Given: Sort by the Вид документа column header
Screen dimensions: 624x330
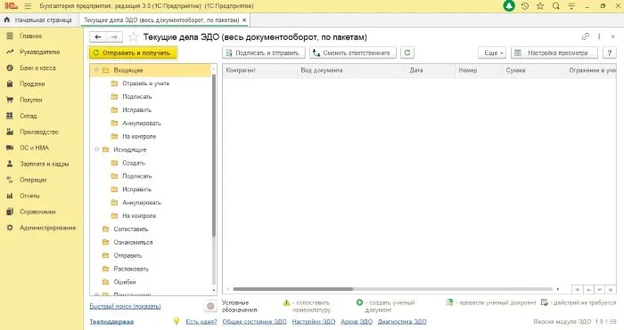Looking at the screenshot, I should [352, 70].
